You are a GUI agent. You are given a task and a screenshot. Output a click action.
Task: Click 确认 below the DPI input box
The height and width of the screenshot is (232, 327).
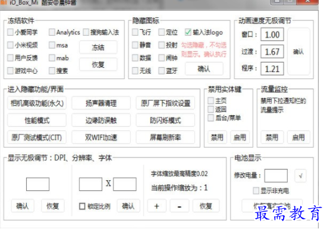click(x=23, y=206)
